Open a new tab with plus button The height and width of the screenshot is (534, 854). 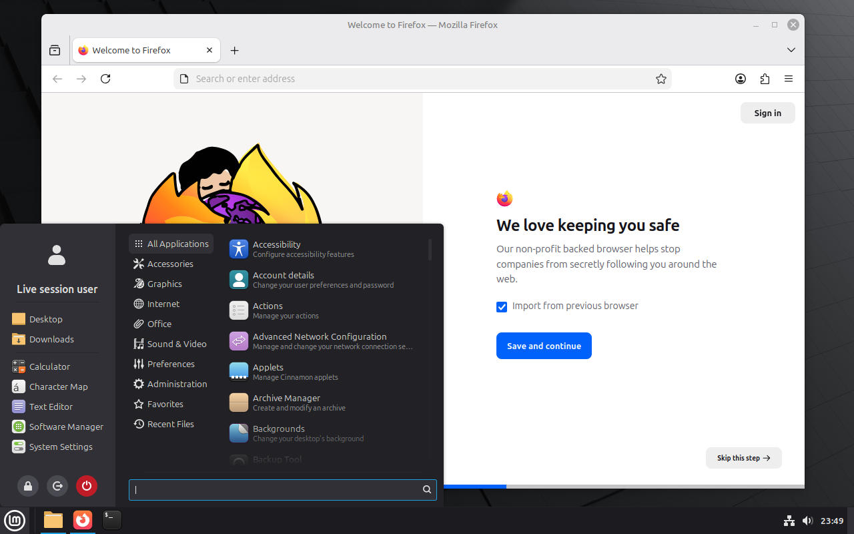pyautogui.click(x=234, y=50)
